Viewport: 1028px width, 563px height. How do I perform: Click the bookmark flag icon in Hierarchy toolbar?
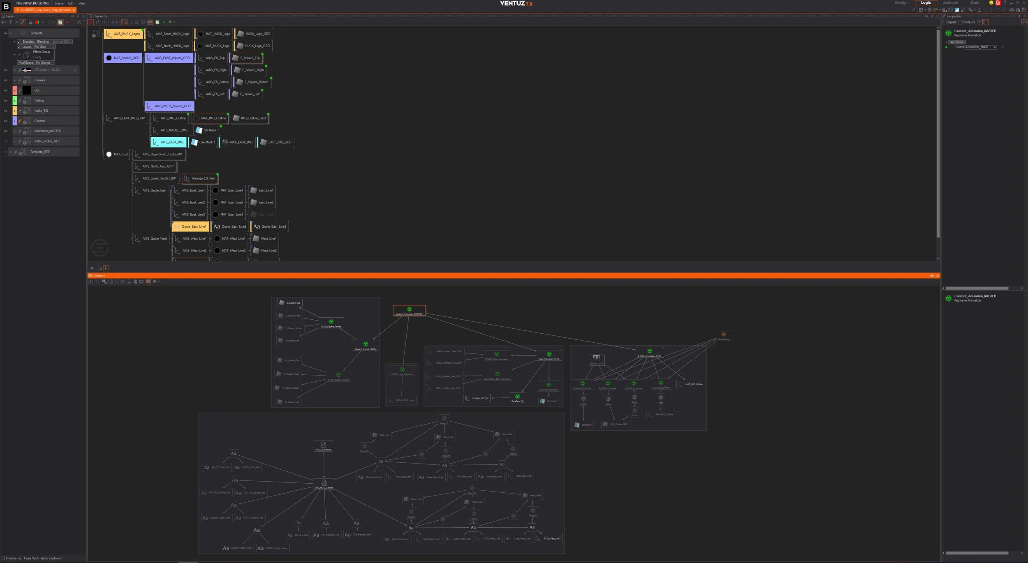[x=169, y=22]
